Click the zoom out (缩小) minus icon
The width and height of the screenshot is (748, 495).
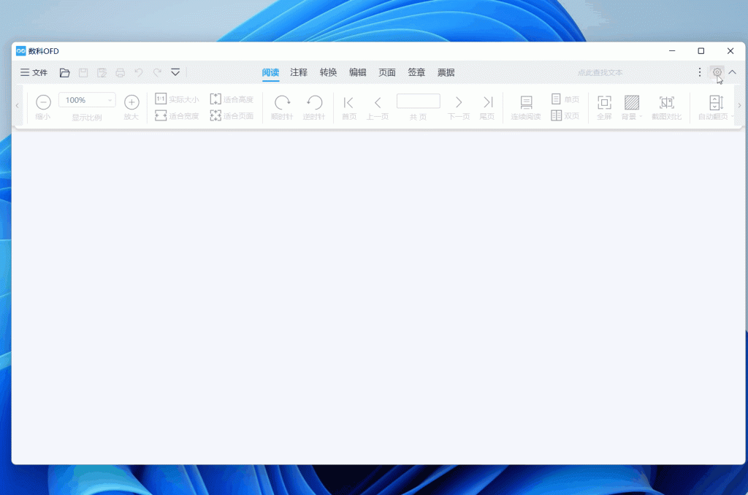click(x=43, y=102)
